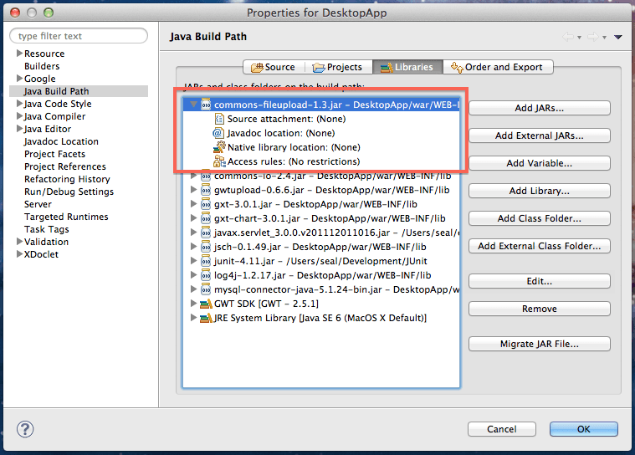Click the Add JARs... button

540,108
